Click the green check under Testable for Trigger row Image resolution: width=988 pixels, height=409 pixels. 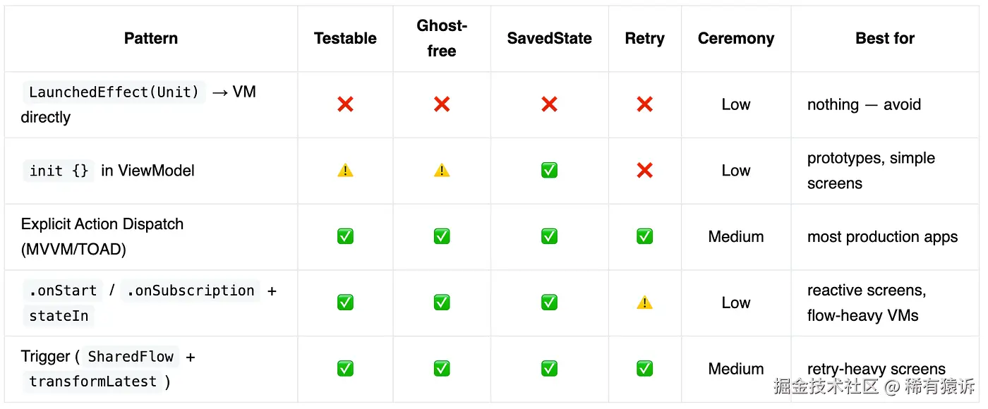tap(345, 368)
